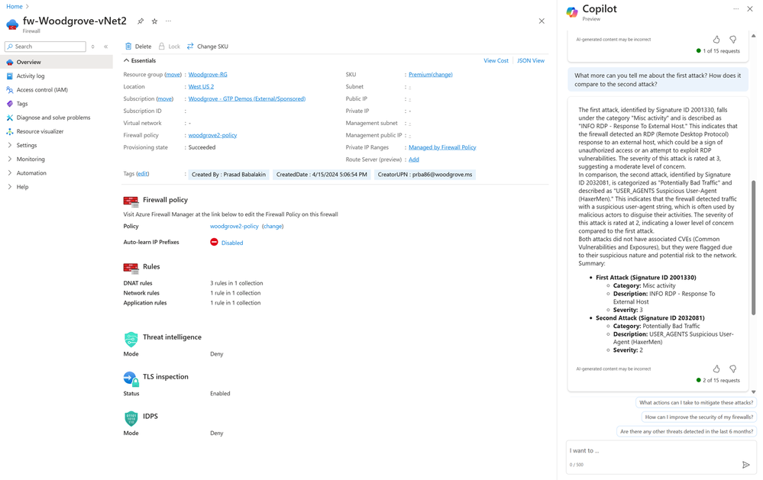The width and height of the screenshot is (763, 480).
Task: Select suggestion to improve firewall security
Action: [699, 417]
